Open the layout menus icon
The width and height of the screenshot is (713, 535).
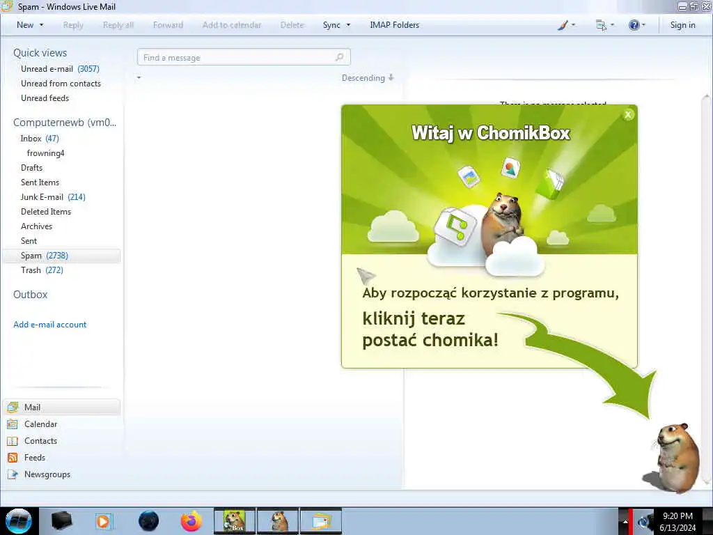pos(605,25)
